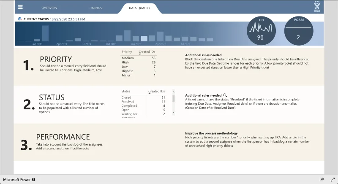This screenshot has width=338, height=184.
Task: Click the Priority column header
Action: tap(127, 51)
